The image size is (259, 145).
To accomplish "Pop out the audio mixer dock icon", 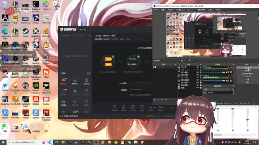I will tap(233, 64).
